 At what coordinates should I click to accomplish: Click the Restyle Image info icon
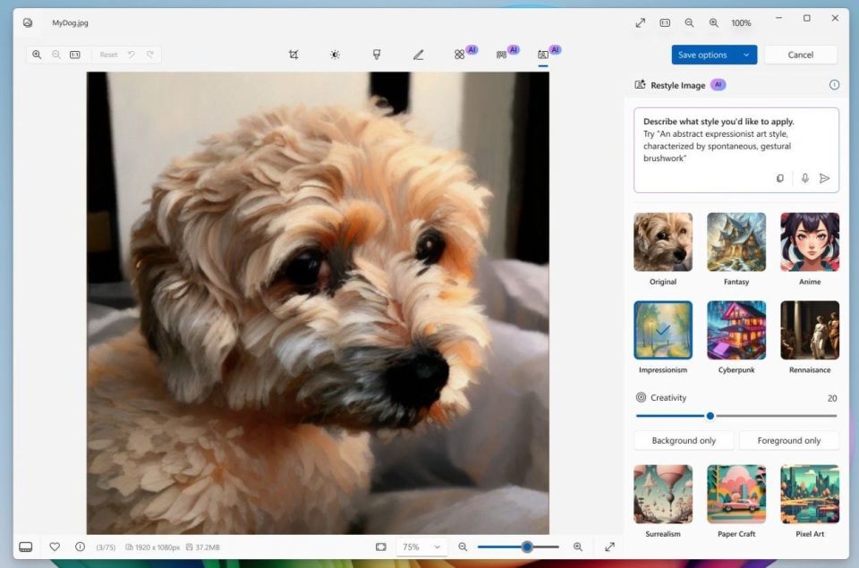[834, 85]
